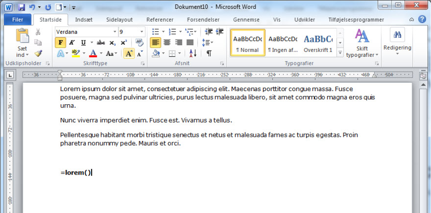Toggle italic formatting (K button)
Screen dimensions: 431x213
tap(72, 43)
